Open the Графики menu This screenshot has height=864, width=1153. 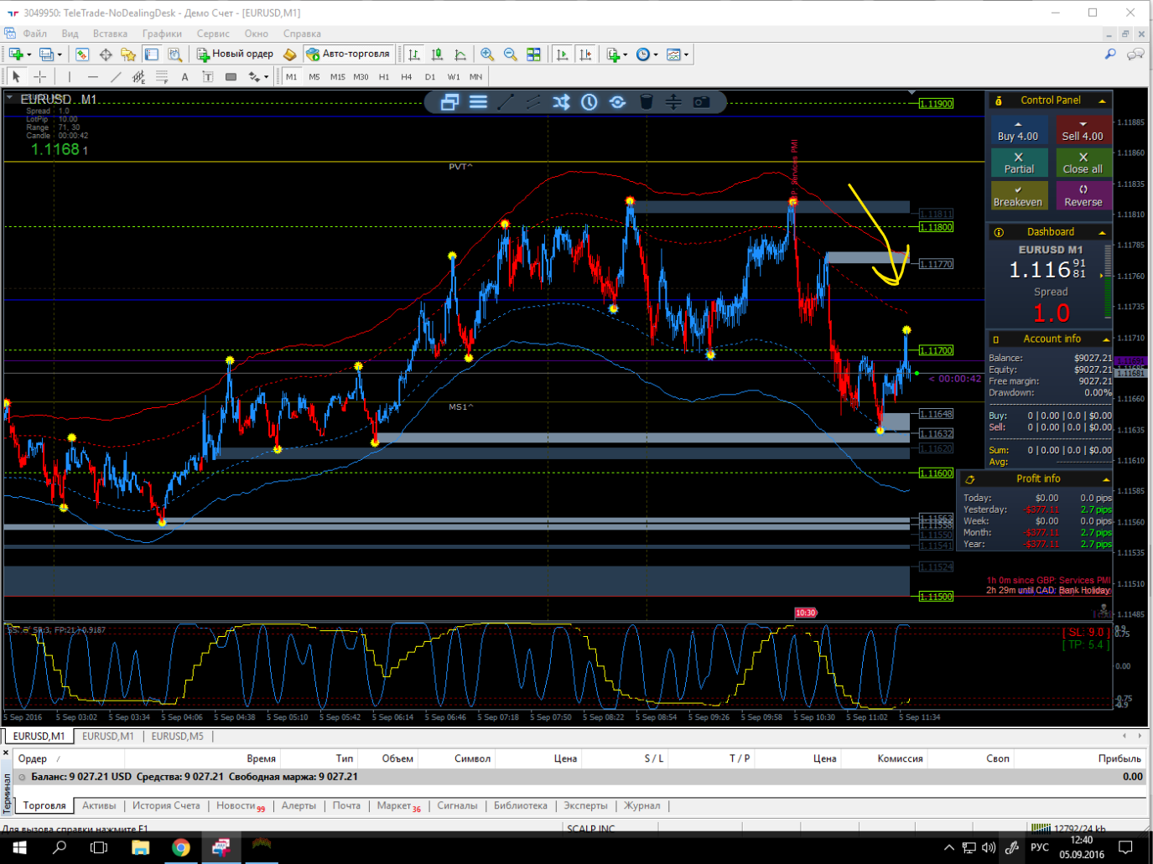coord(162,34)
